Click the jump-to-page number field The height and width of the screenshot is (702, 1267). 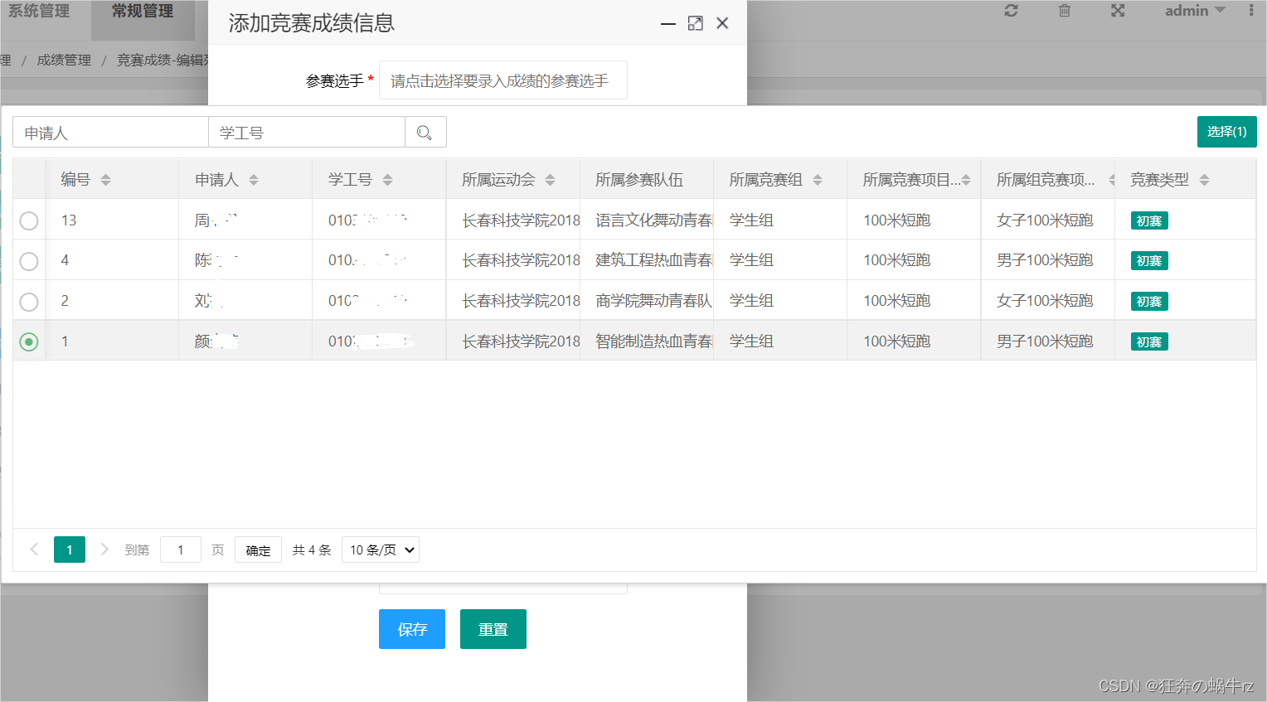point(181,549)
